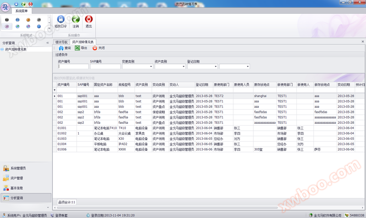This screenshot has height=218, width=366.
Task: Sort by the 固定资产名称 column header
Action: (103, 85)
